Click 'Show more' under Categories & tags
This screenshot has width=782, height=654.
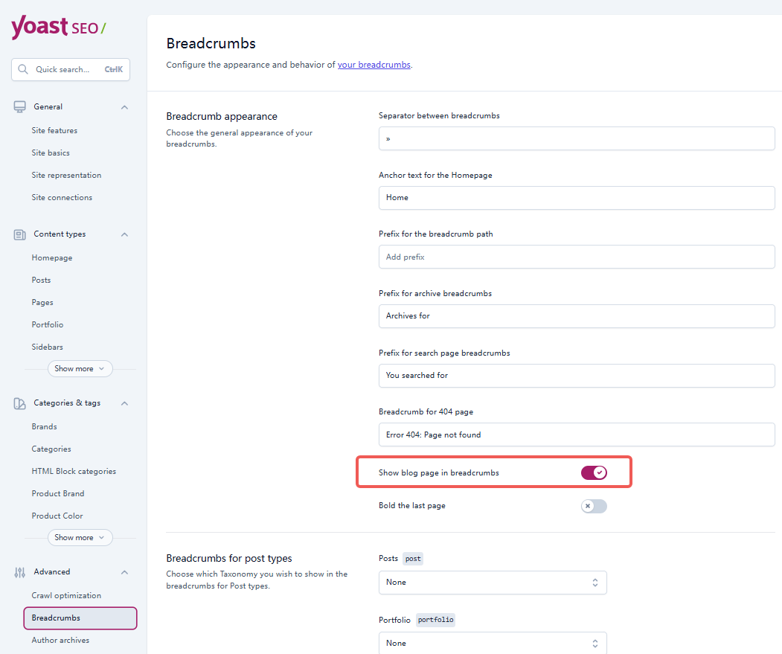pyautogui.click(x=80, y=537)
